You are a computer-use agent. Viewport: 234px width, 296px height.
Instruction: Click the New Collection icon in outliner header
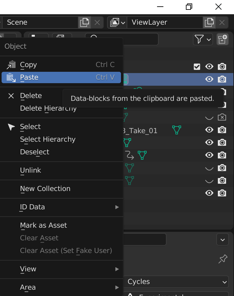click(x=223, y=39)
